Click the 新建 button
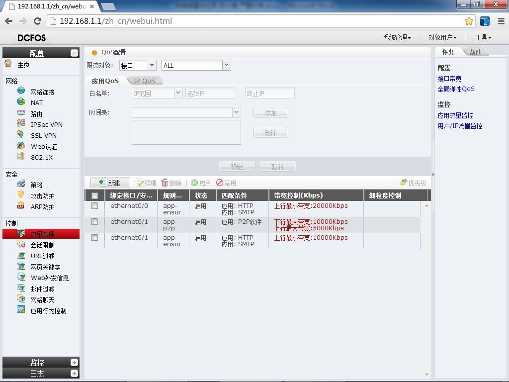This screenshot has height=382, width=509. pyautogui.click(x=110, y=183)
